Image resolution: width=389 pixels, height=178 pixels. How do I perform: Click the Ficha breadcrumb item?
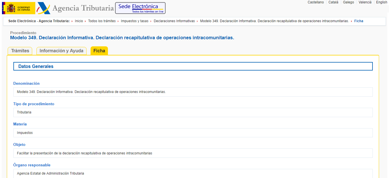click(359, 21)
